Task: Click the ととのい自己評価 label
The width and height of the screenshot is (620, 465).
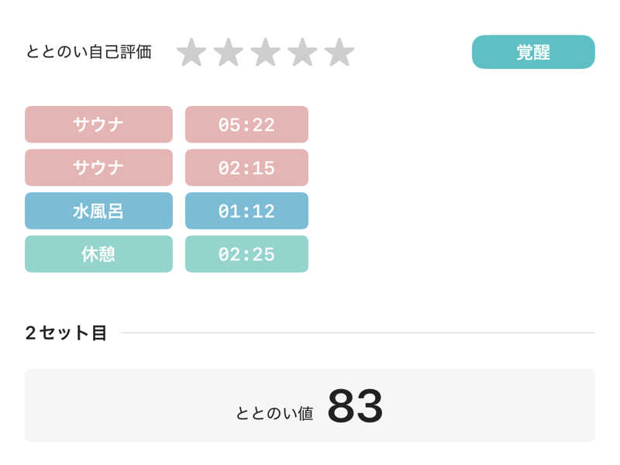Action: click(x=89, y=52)
